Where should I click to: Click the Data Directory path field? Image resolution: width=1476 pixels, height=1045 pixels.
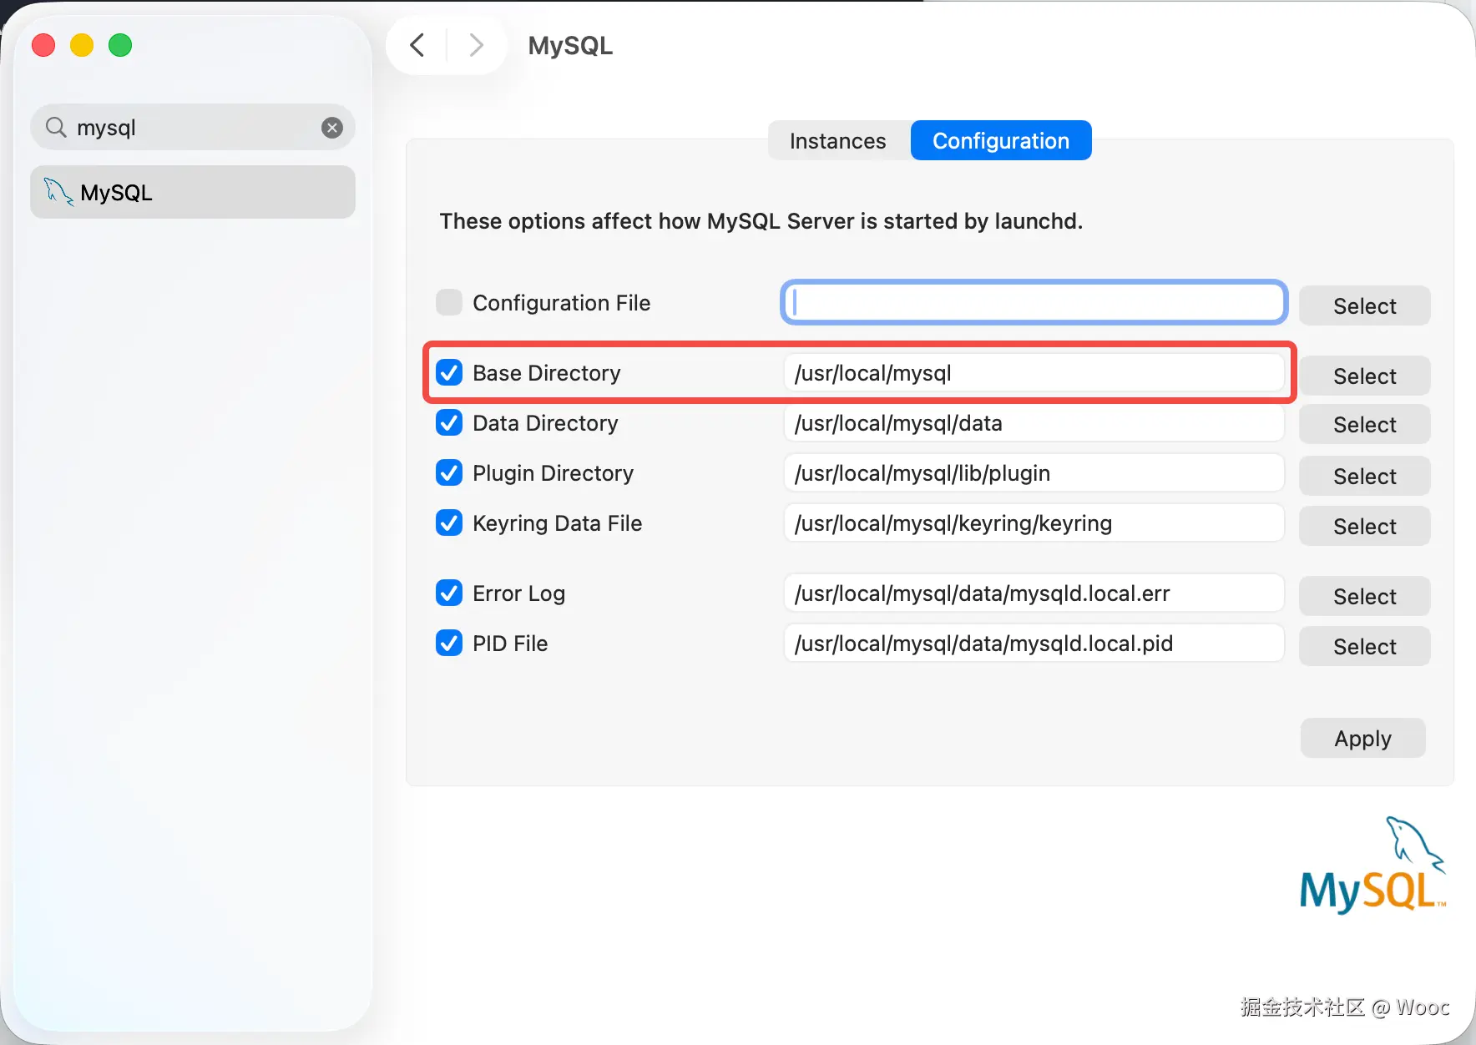(1034, 422)
